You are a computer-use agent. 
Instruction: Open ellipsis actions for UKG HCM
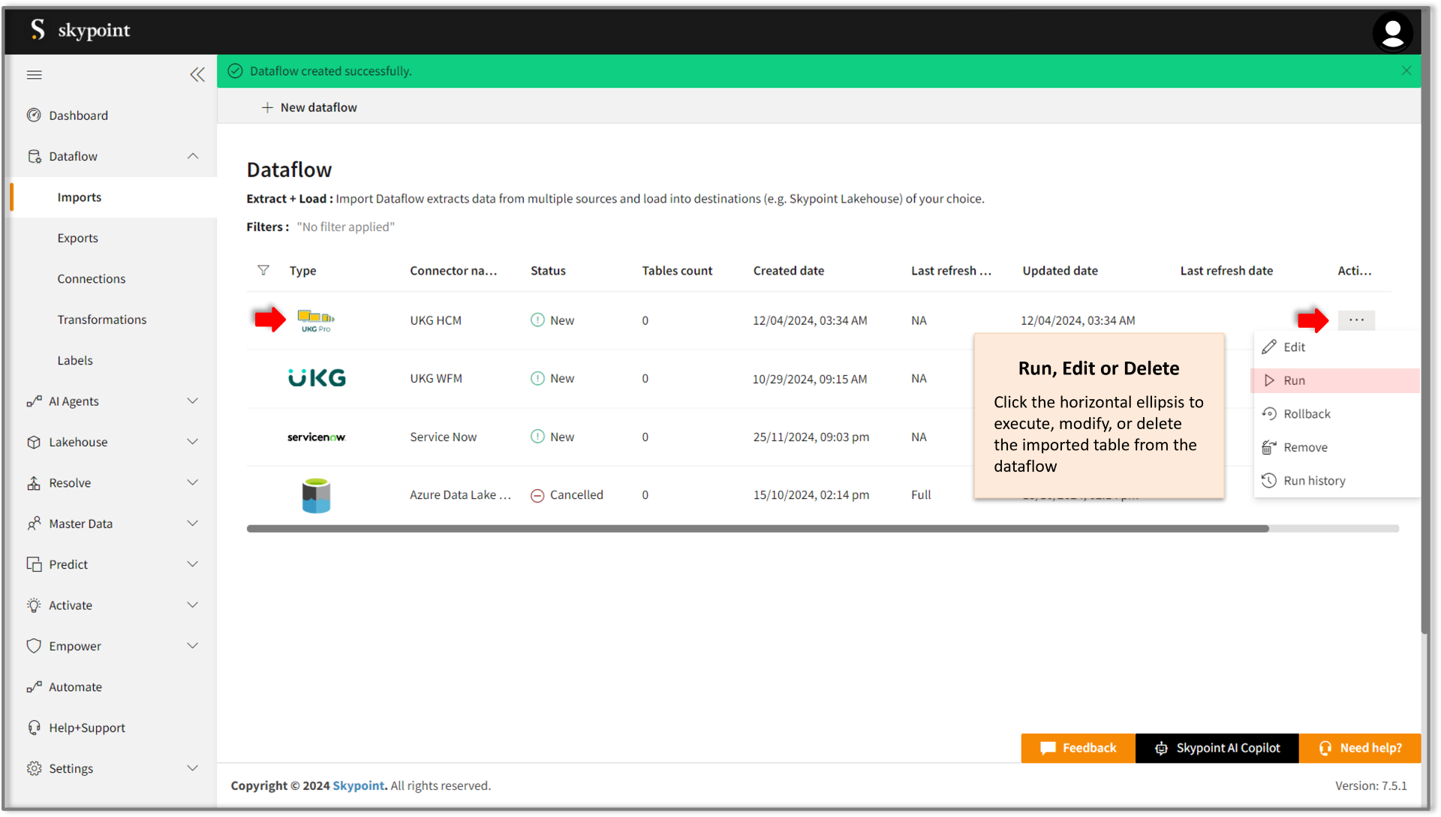(1355, 320)
